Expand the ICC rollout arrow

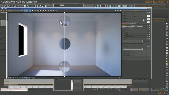click(x=148, y=59)
